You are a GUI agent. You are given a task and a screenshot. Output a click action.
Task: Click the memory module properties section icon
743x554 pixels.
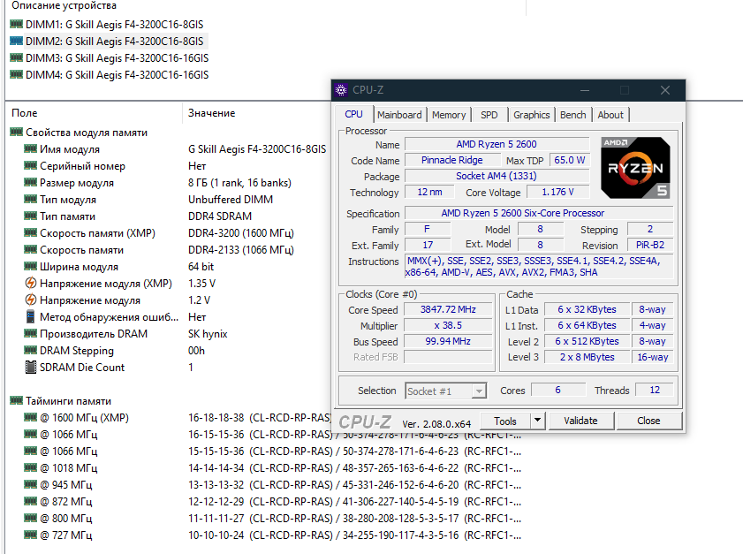coord(16,133)
